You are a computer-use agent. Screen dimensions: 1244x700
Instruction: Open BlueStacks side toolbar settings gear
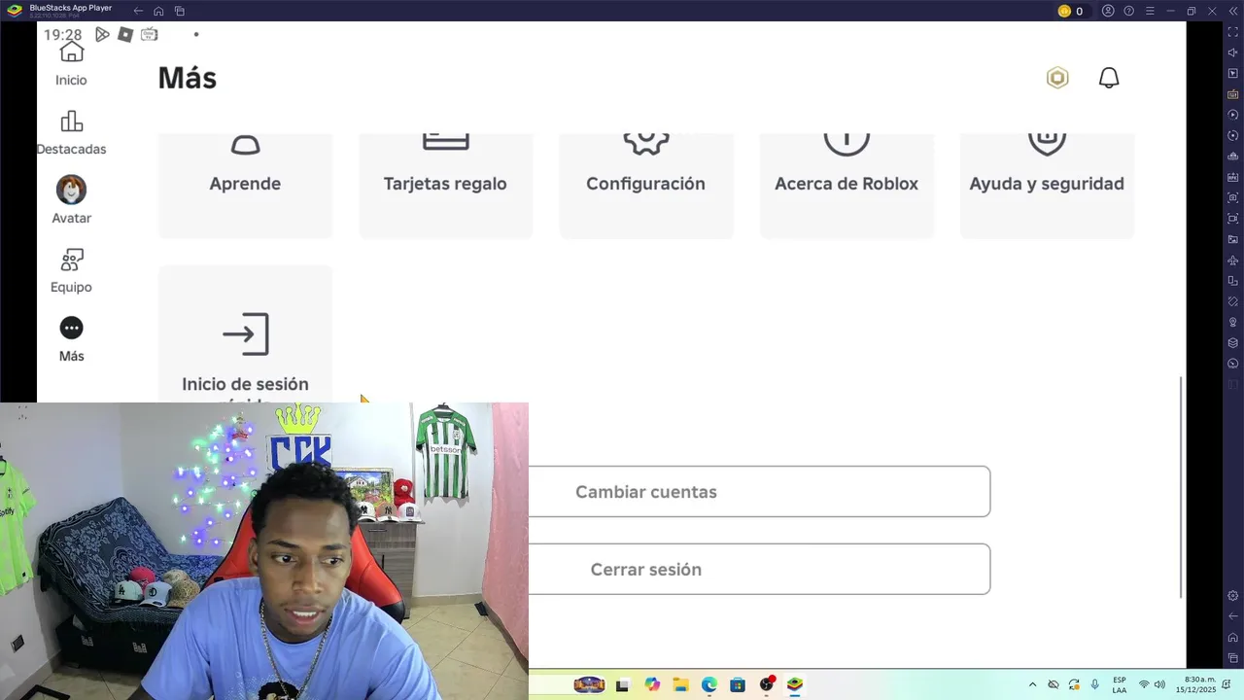click(x=1233, y=596)
